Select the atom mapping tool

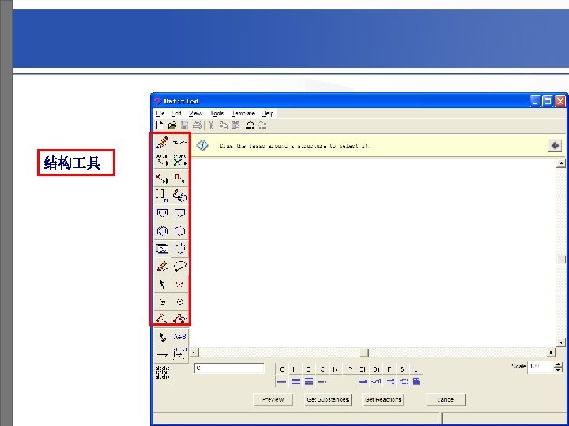[x=179, y=354]
